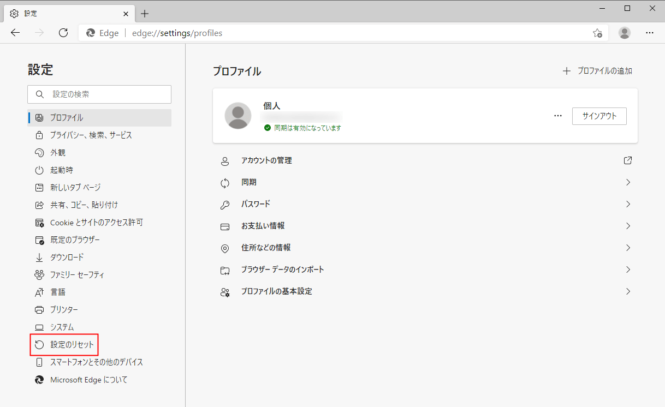665x407 pixels.
Task: Open the お支払い情報 row
Action: pyautogui.click(x=425, y=226)
